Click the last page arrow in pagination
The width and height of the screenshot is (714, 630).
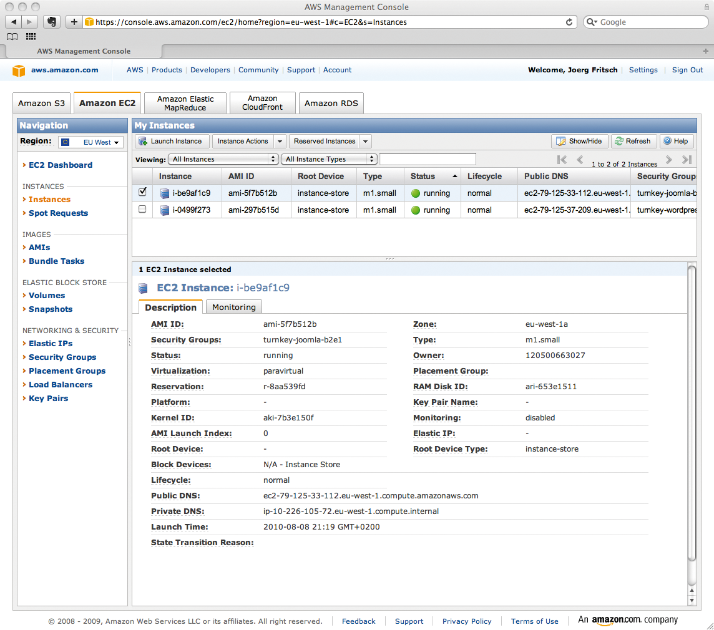click(x=687, y=160)
